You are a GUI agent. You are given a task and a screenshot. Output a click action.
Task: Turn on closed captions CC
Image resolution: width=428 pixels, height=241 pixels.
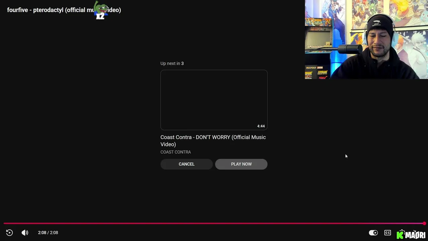(388, 233)
